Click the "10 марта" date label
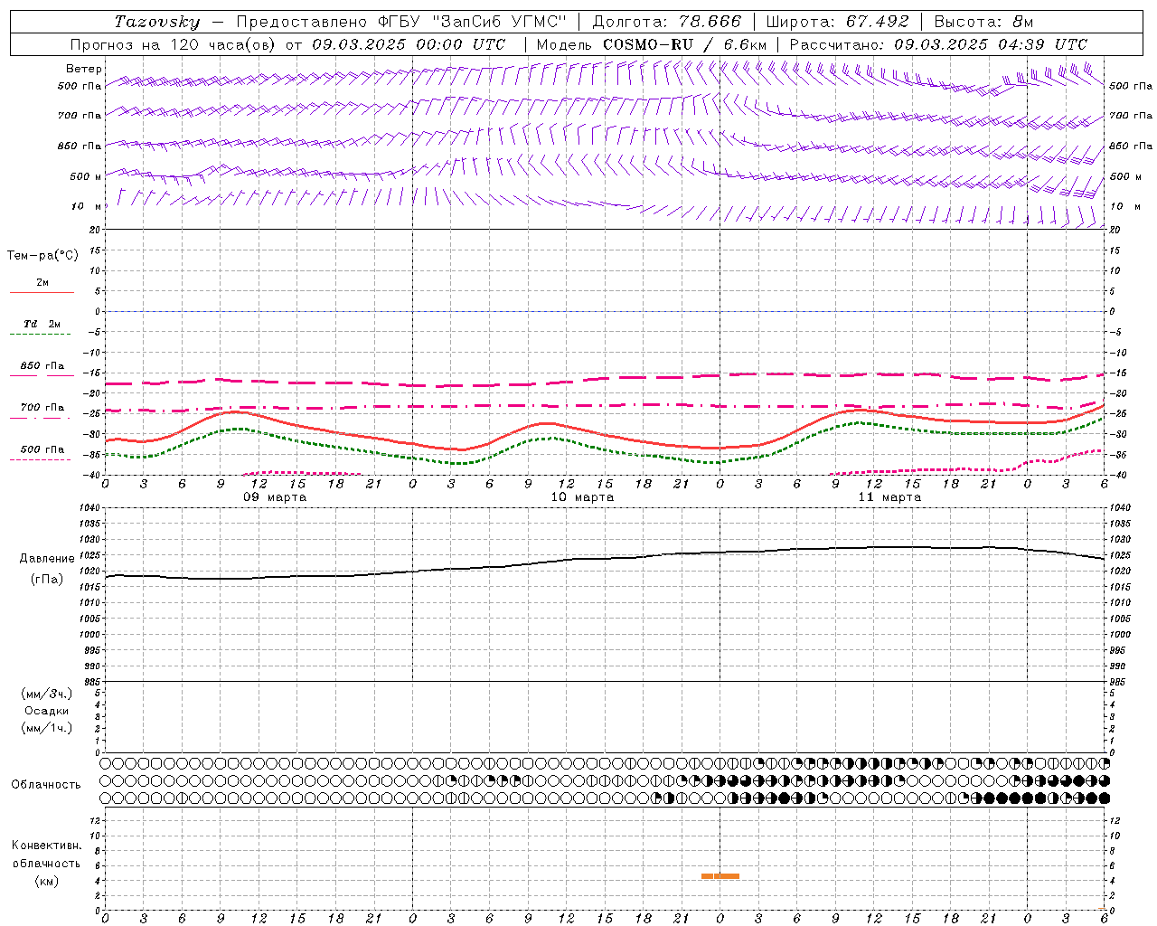The height and width of the screenshot is (926, 1157). [582, 497]
